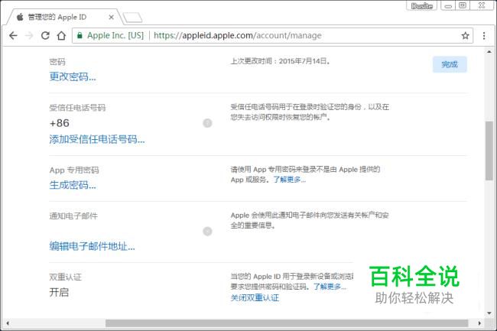This screenshot has width=497, height=331.
Task: Open 了解更多 link in 双重认证 section
Action: coord(330,287)
